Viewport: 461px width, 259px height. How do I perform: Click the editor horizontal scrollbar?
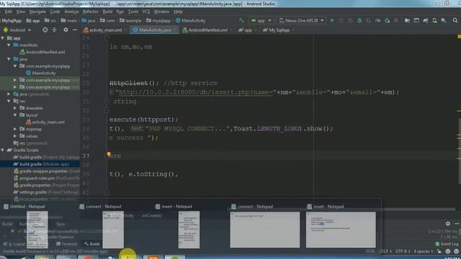coord(341,209)
